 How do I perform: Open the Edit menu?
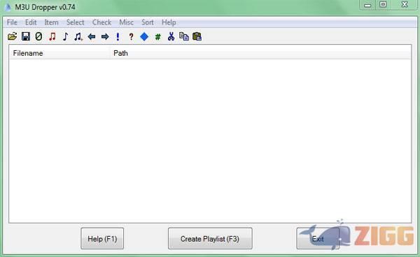pyautogui.click(x=31, y=22)
